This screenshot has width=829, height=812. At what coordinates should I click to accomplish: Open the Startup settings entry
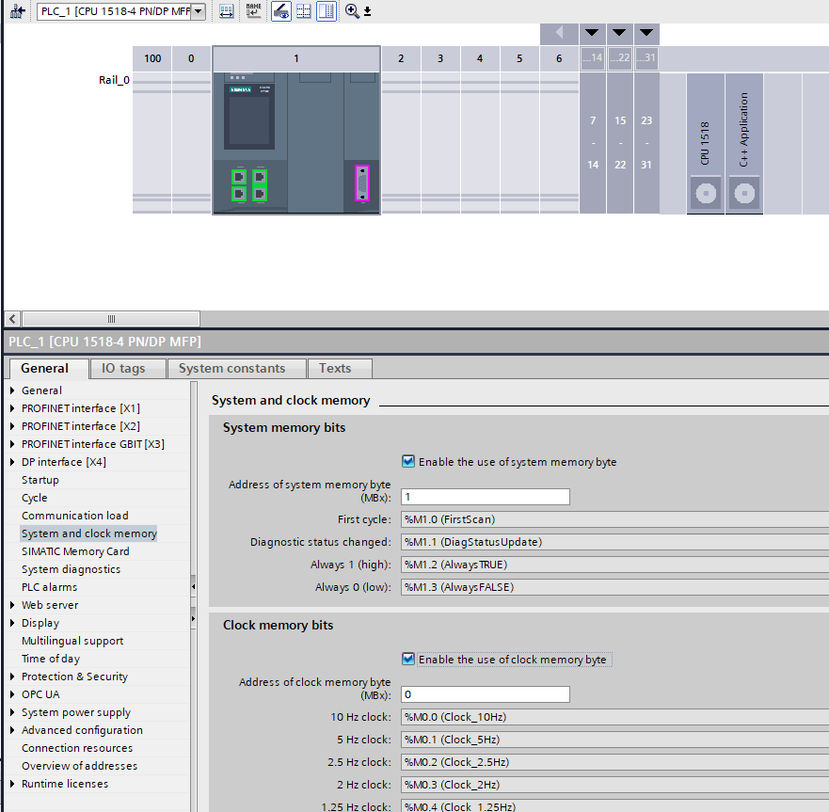(40, 480)
